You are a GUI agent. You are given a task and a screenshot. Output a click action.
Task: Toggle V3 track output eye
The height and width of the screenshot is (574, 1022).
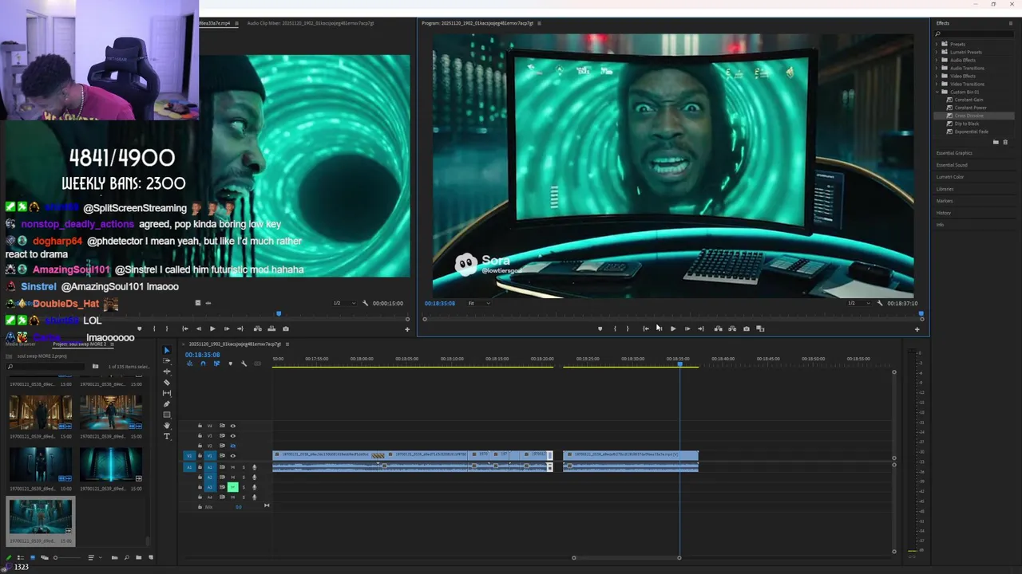pyautogui.click(x=233, y=436)
